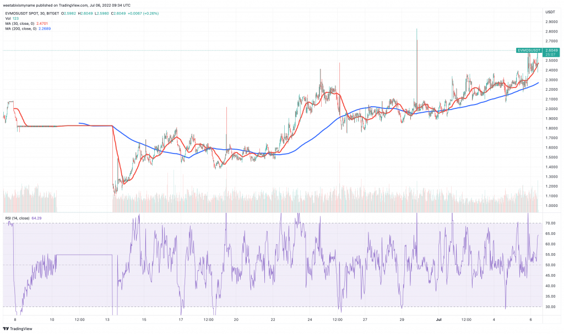The width and height of the screenshot is (564, 334).
Task: Click the RSI 60.00 axis label
Action: 550,244
